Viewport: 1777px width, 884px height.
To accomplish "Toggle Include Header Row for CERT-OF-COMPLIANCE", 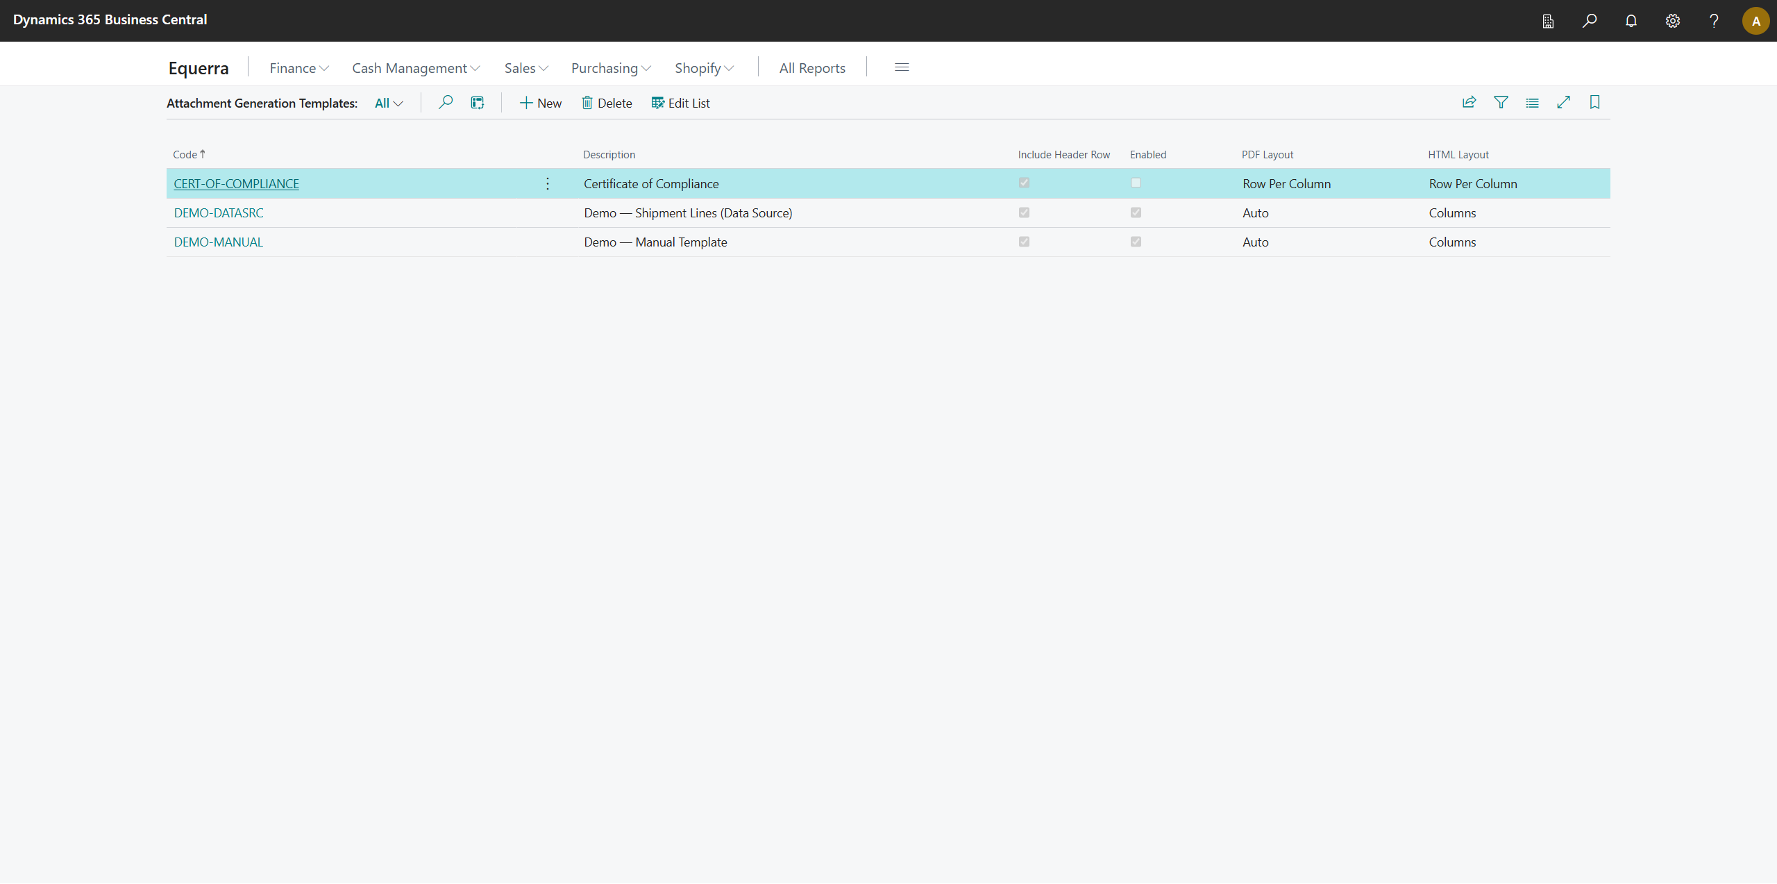I will coord(1024,183).
